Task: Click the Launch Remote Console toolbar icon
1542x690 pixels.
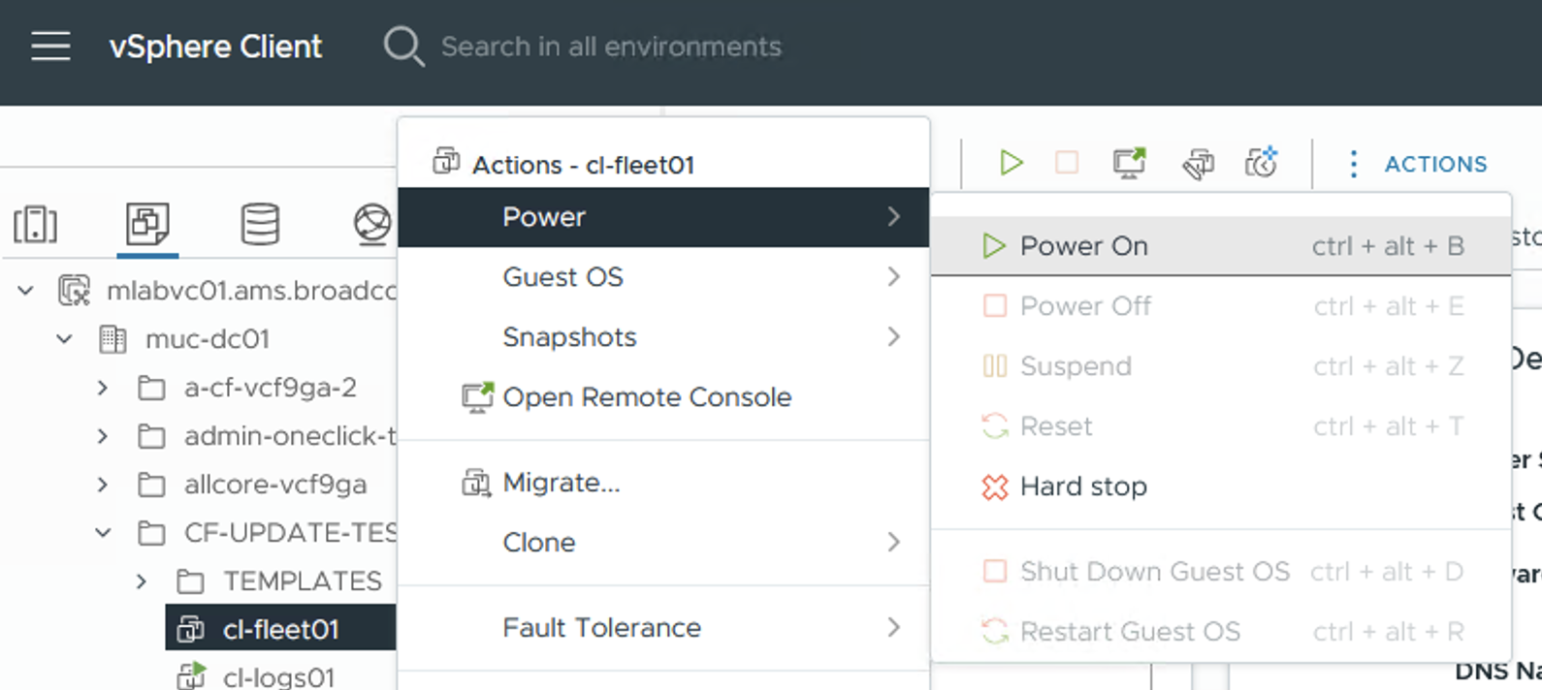Action: 1129,163
